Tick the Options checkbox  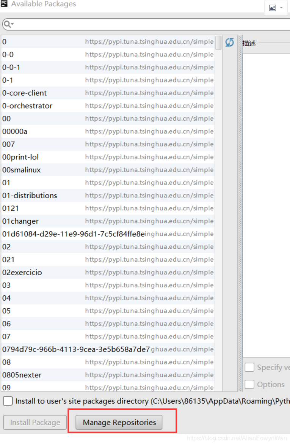coord(249,384)
